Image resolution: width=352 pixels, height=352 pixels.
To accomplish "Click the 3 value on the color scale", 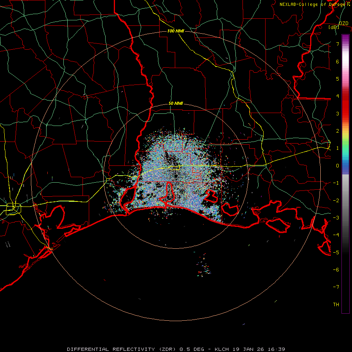I will 338,113.
